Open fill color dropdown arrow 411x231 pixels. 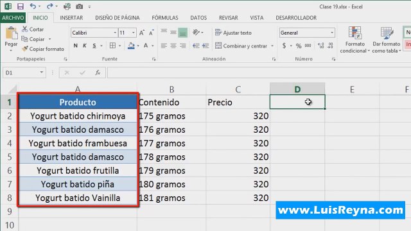(x=138, y=46)
